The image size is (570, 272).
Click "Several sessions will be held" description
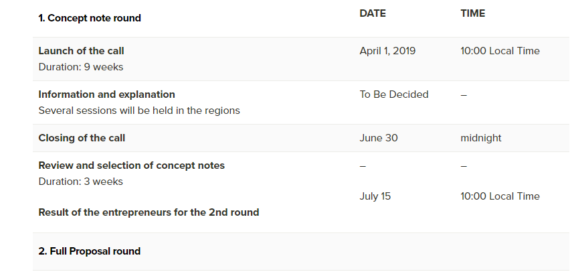coord(139,111)
